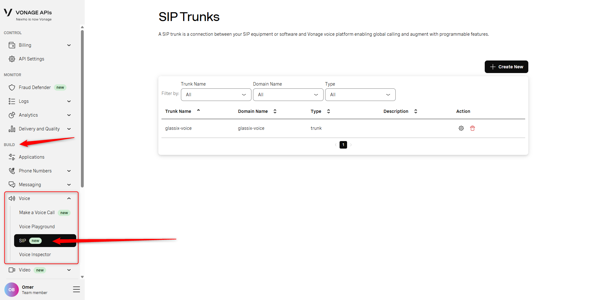602x300 pixels.
Task: Click the API Settings gear icon
Action: [12, 59]
